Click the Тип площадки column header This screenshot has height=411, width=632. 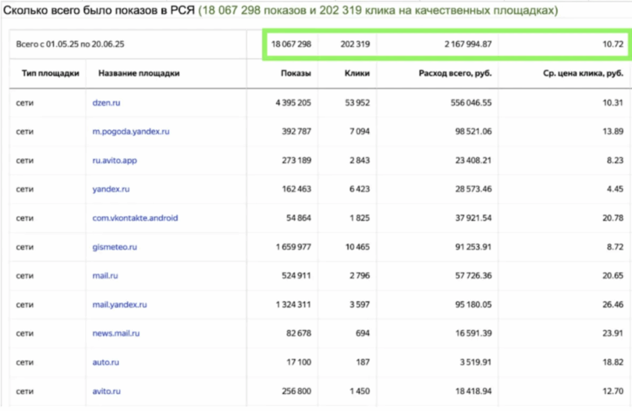tap(51, 74)
